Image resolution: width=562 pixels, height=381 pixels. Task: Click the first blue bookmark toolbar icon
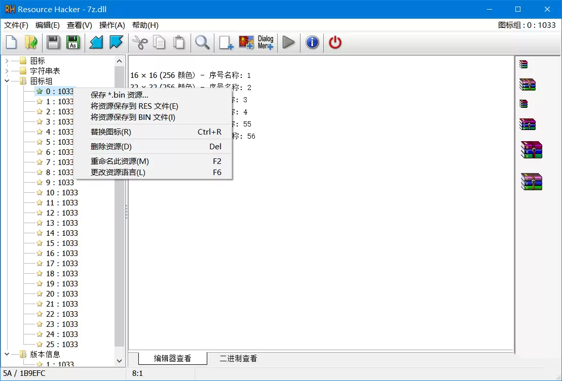click(x=96, y=42)
